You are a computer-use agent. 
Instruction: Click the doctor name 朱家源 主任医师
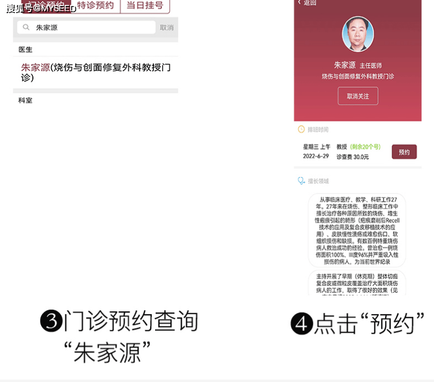pos(358,65)
